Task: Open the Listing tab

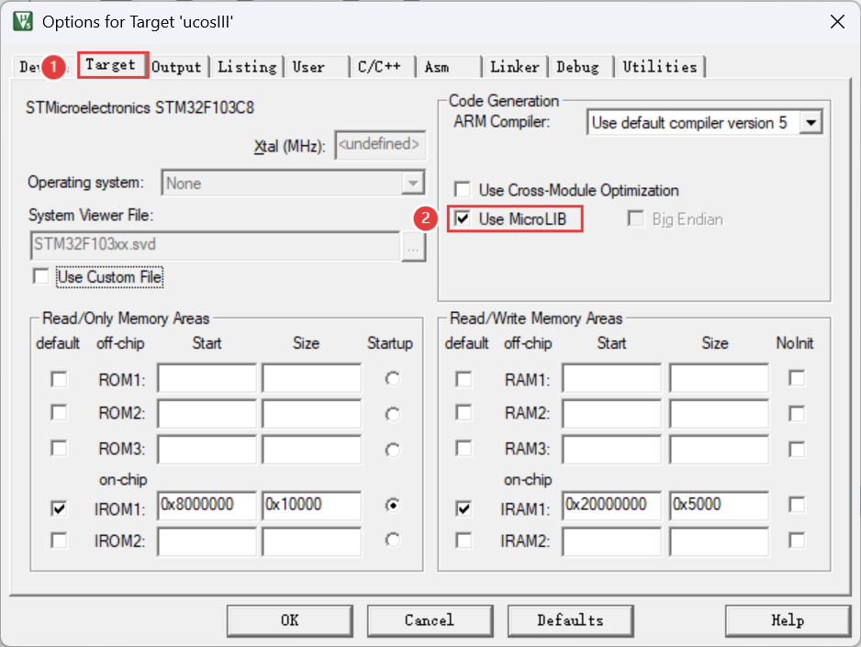Action: point(247,67)
